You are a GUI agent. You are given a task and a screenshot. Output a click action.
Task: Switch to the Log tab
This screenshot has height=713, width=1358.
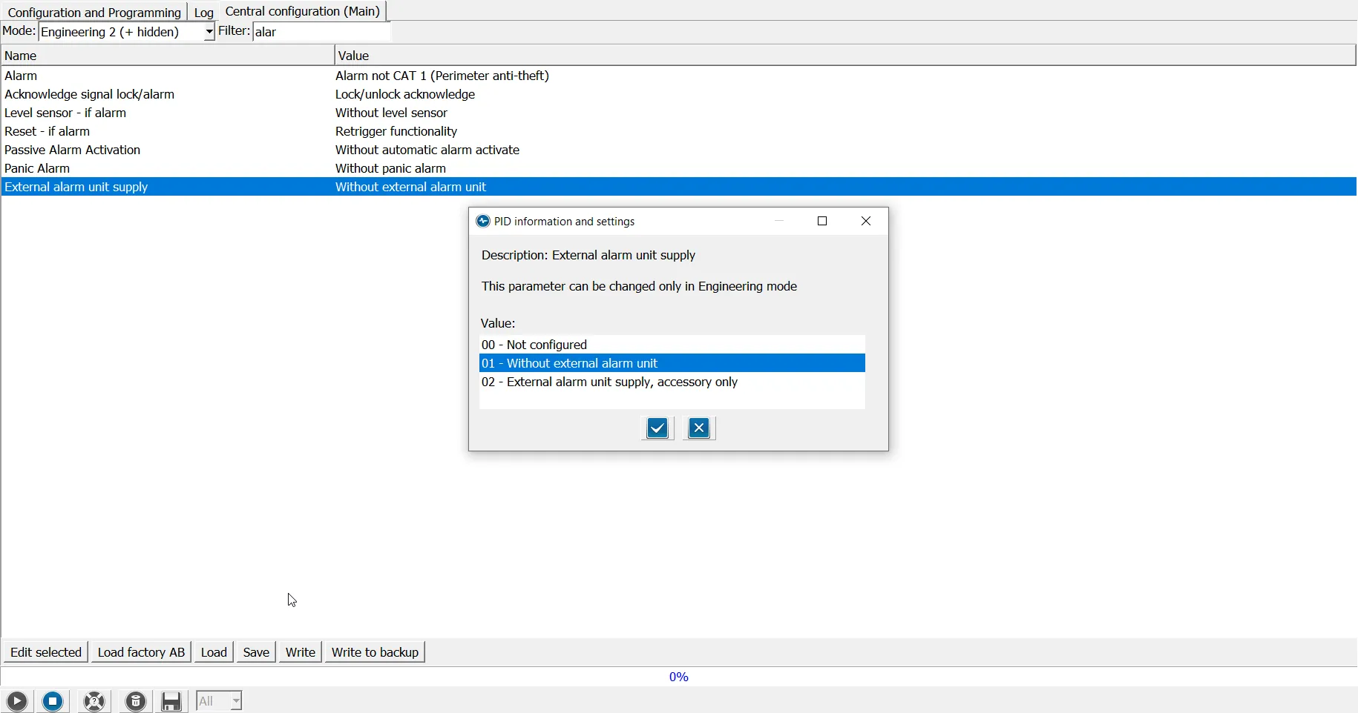tap(203, 12)
